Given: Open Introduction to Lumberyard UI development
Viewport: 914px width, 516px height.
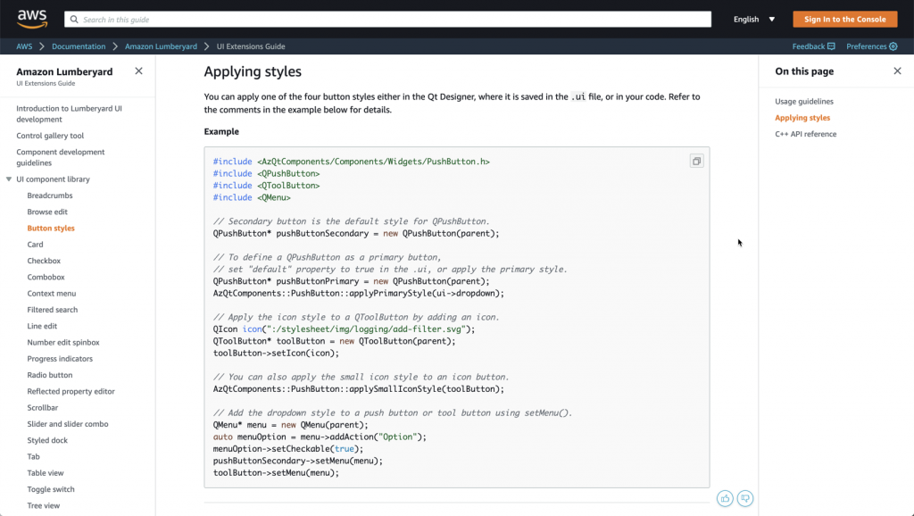Looking at the screenshot, I should [x=69, y=113].
